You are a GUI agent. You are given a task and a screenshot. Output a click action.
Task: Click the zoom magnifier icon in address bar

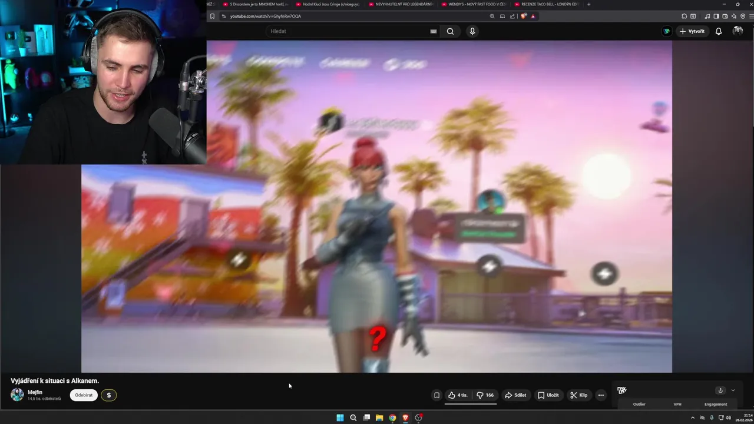[492, 16]
